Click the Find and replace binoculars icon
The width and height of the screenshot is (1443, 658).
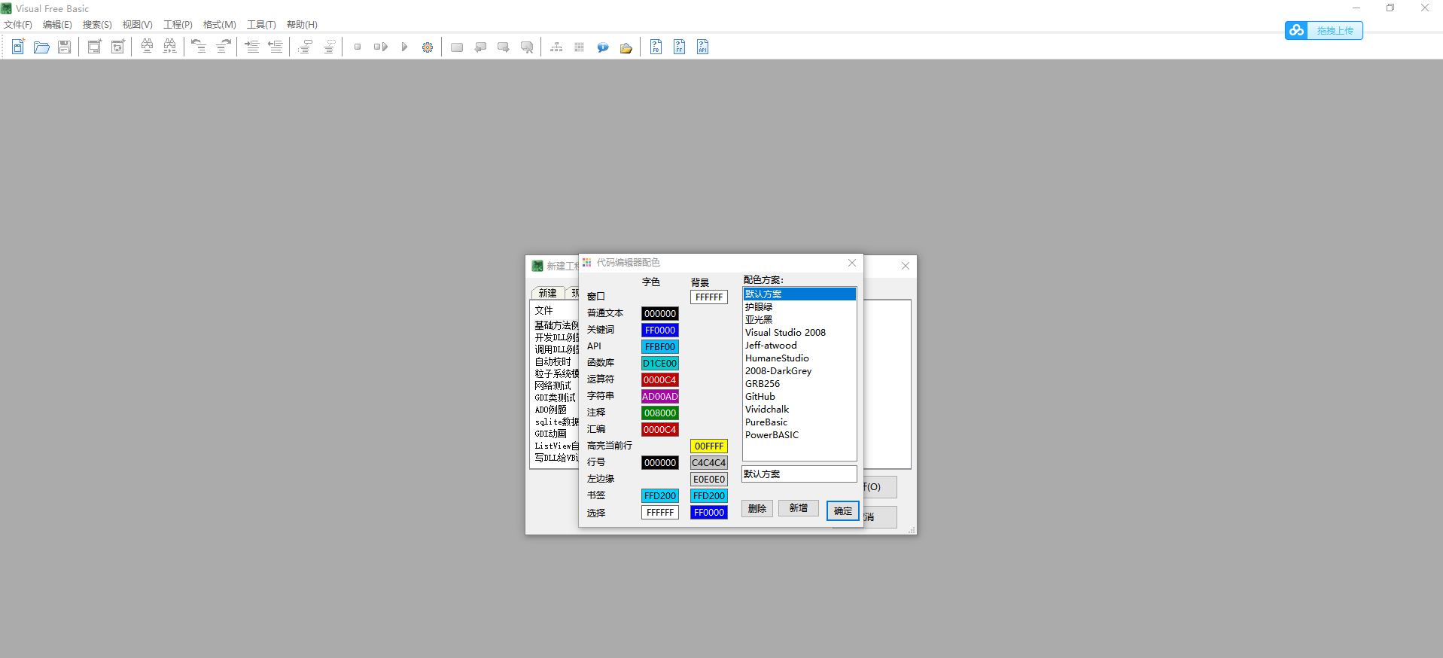tap(170, 47)
